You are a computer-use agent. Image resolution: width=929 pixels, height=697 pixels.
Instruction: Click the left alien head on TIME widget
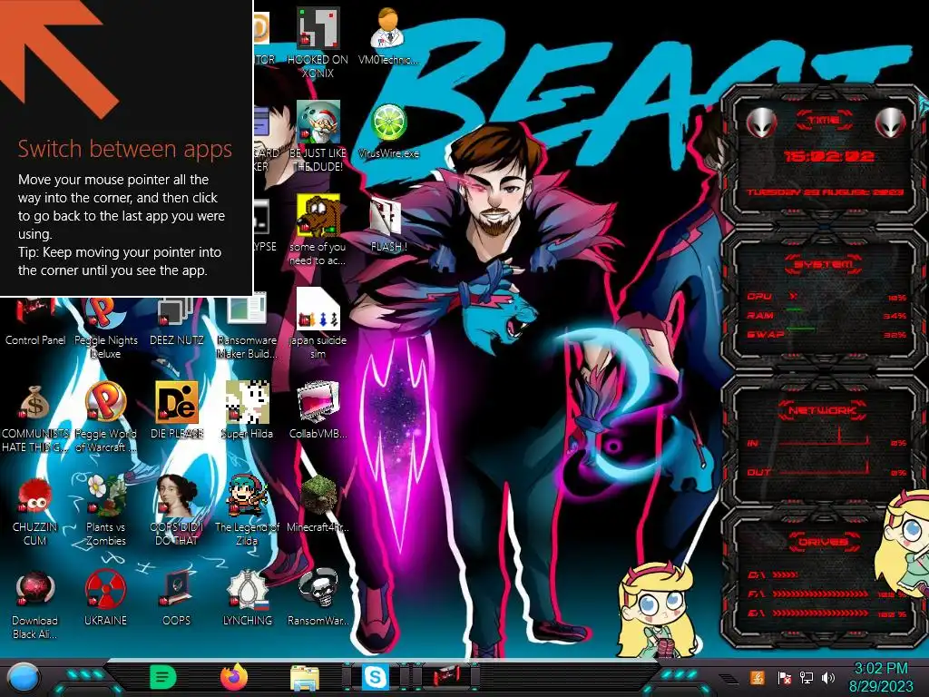tap(762, 123)
